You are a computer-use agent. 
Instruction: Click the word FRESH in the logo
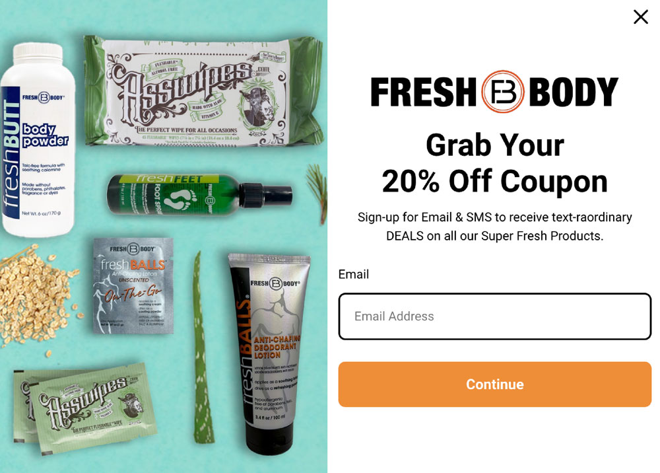pyautogui.click(x=423, y=92)
